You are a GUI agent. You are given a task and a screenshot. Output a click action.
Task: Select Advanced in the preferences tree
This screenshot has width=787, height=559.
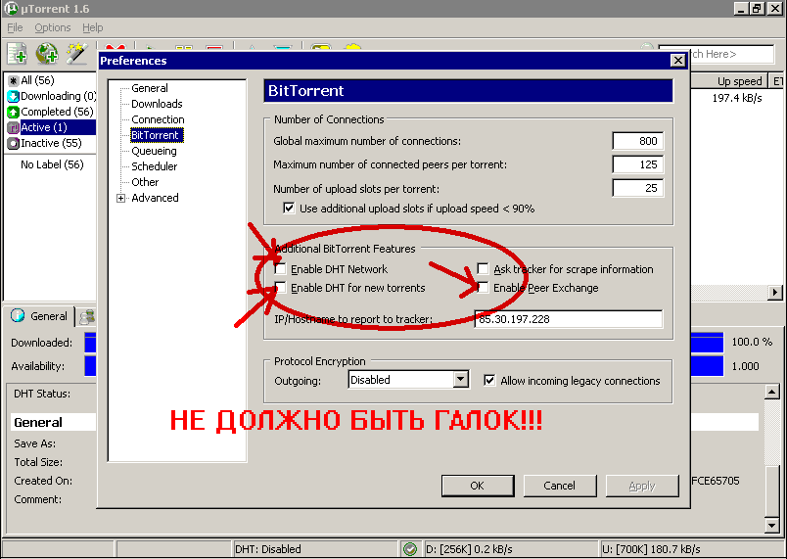[x=155, y=198]
